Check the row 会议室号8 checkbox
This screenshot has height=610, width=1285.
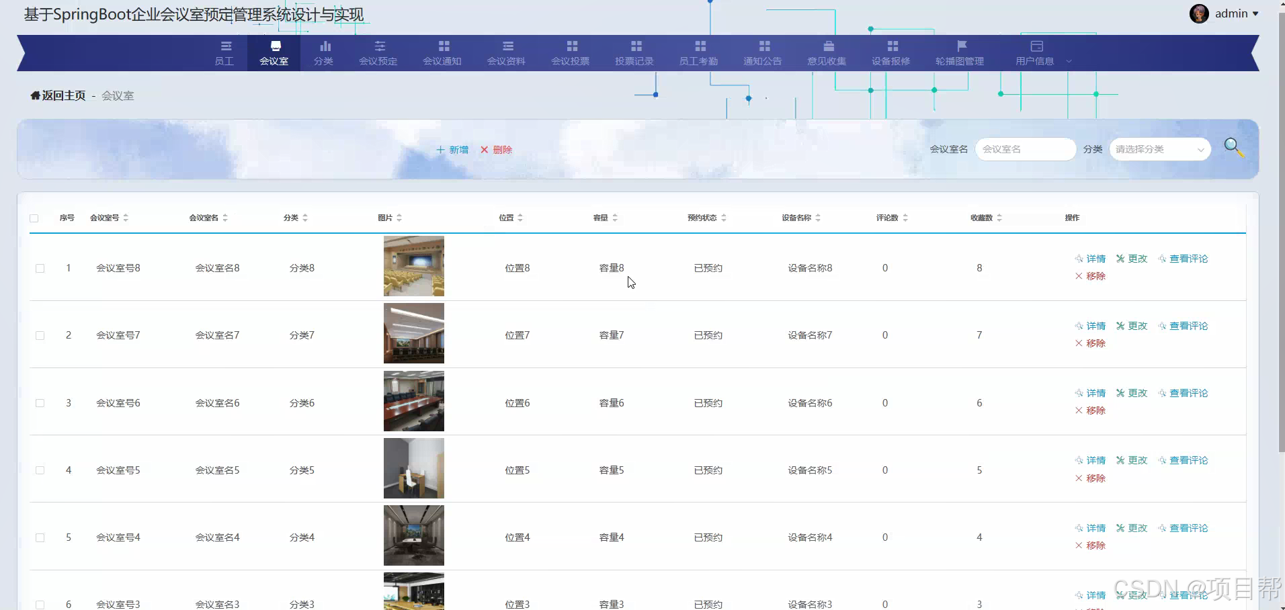[40, 268]
